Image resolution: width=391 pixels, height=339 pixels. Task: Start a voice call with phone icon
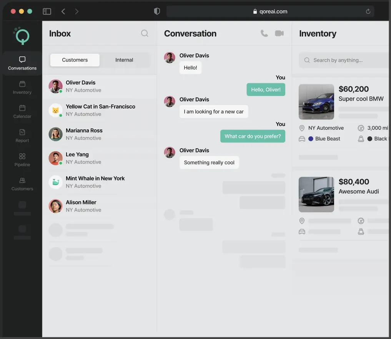pos(264,33)
